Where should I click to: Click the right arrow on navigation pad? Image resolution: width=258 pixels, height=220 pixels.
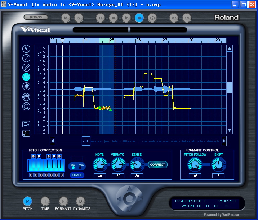click(x=140, y=199)
